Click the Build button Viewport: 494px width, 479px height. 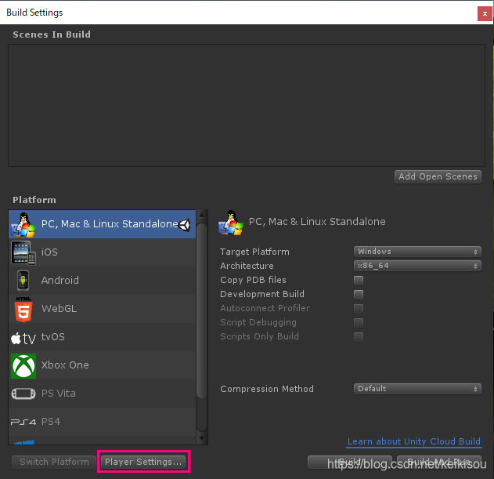tap(350, 462)
